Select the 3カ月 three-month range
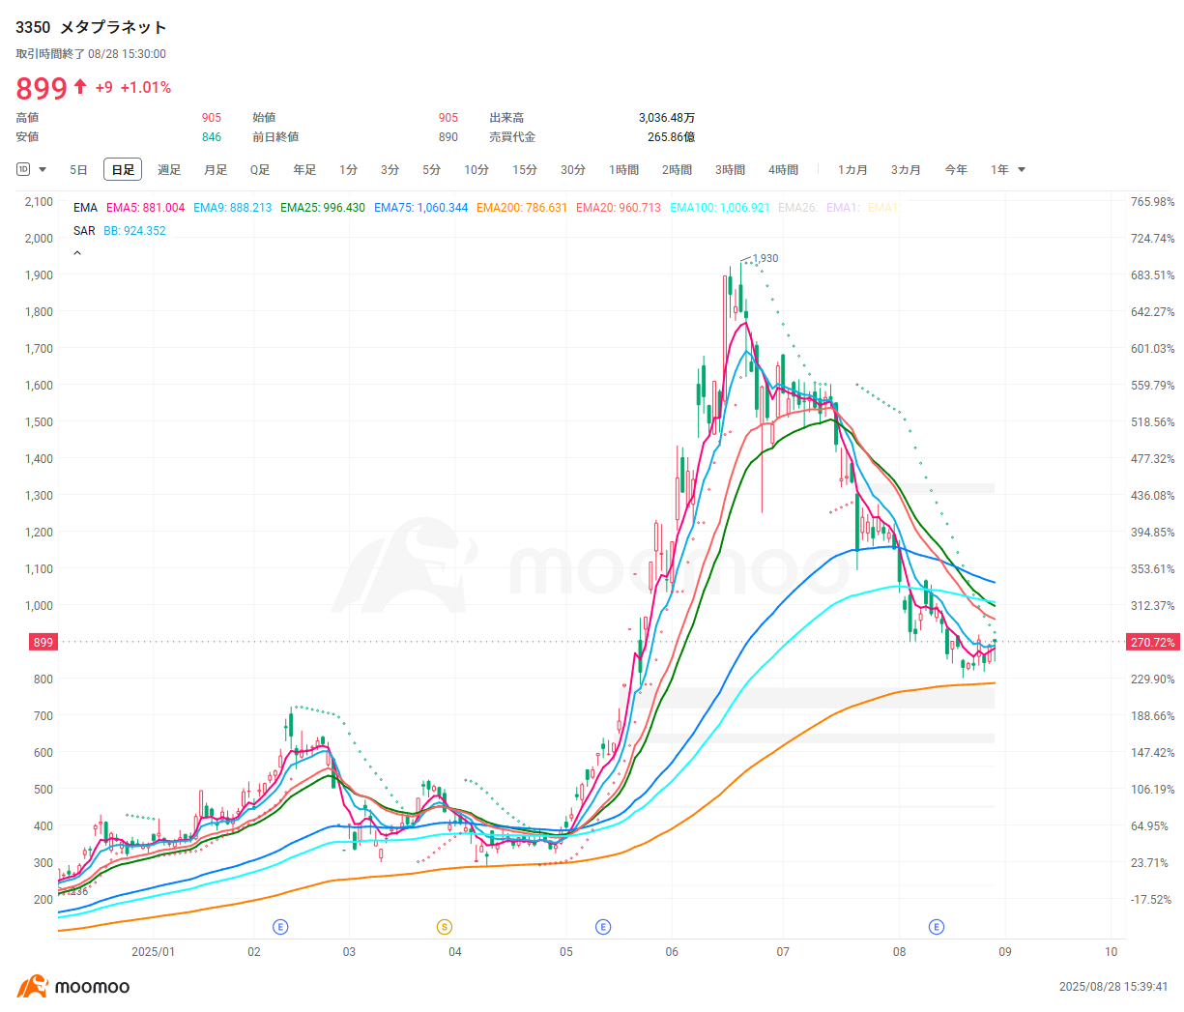 905,169
